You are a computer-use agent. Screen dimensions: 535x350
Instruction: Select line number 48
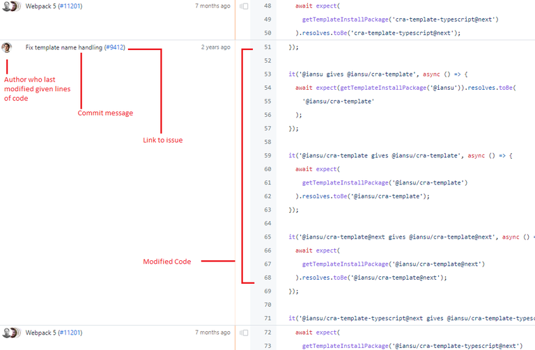267,6
